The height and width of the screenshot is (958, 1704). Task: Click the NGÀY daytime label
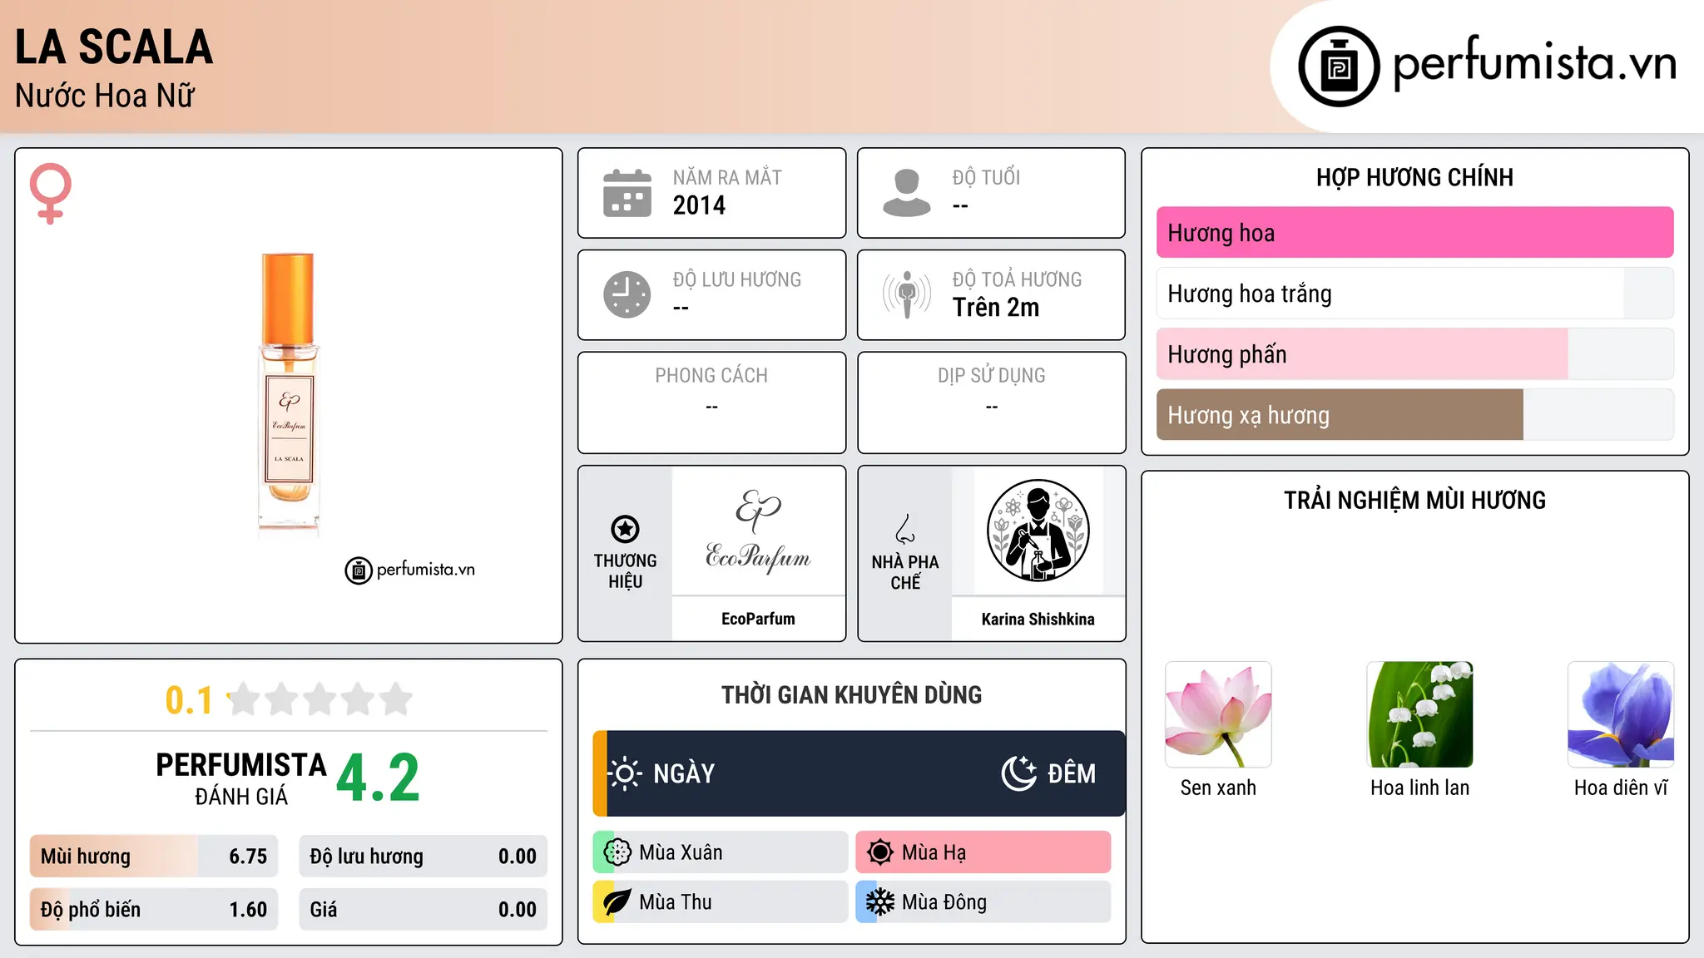tap(684, 773)
